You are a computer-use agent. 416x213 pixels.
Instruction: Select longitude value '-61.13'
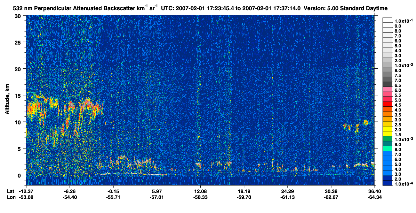(287, 197)
